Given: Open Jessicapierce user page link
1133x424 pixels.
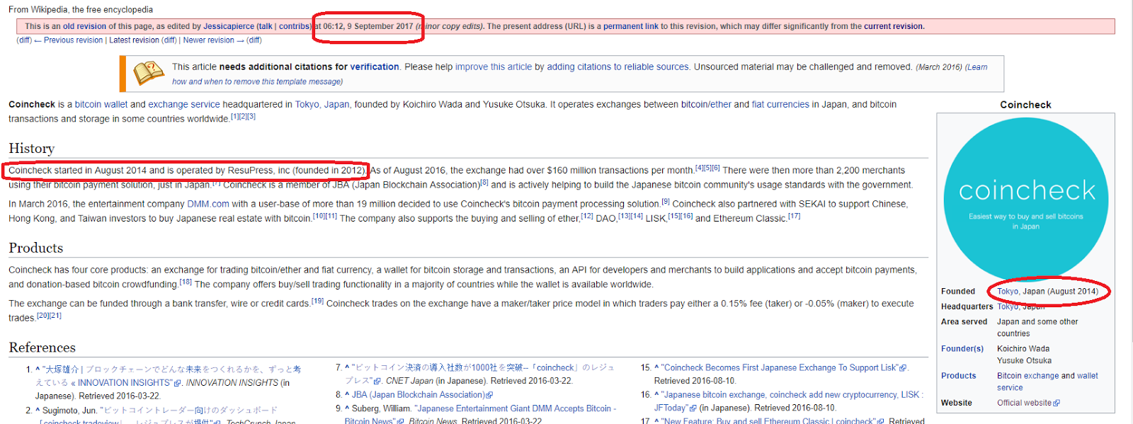Looking at the screenshot, I should 229,26.
